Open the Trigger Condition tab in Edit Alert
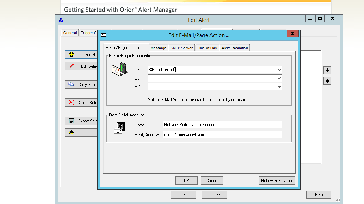Image resolution: width=364 pixels, height=204 pixels. (89, 33)
